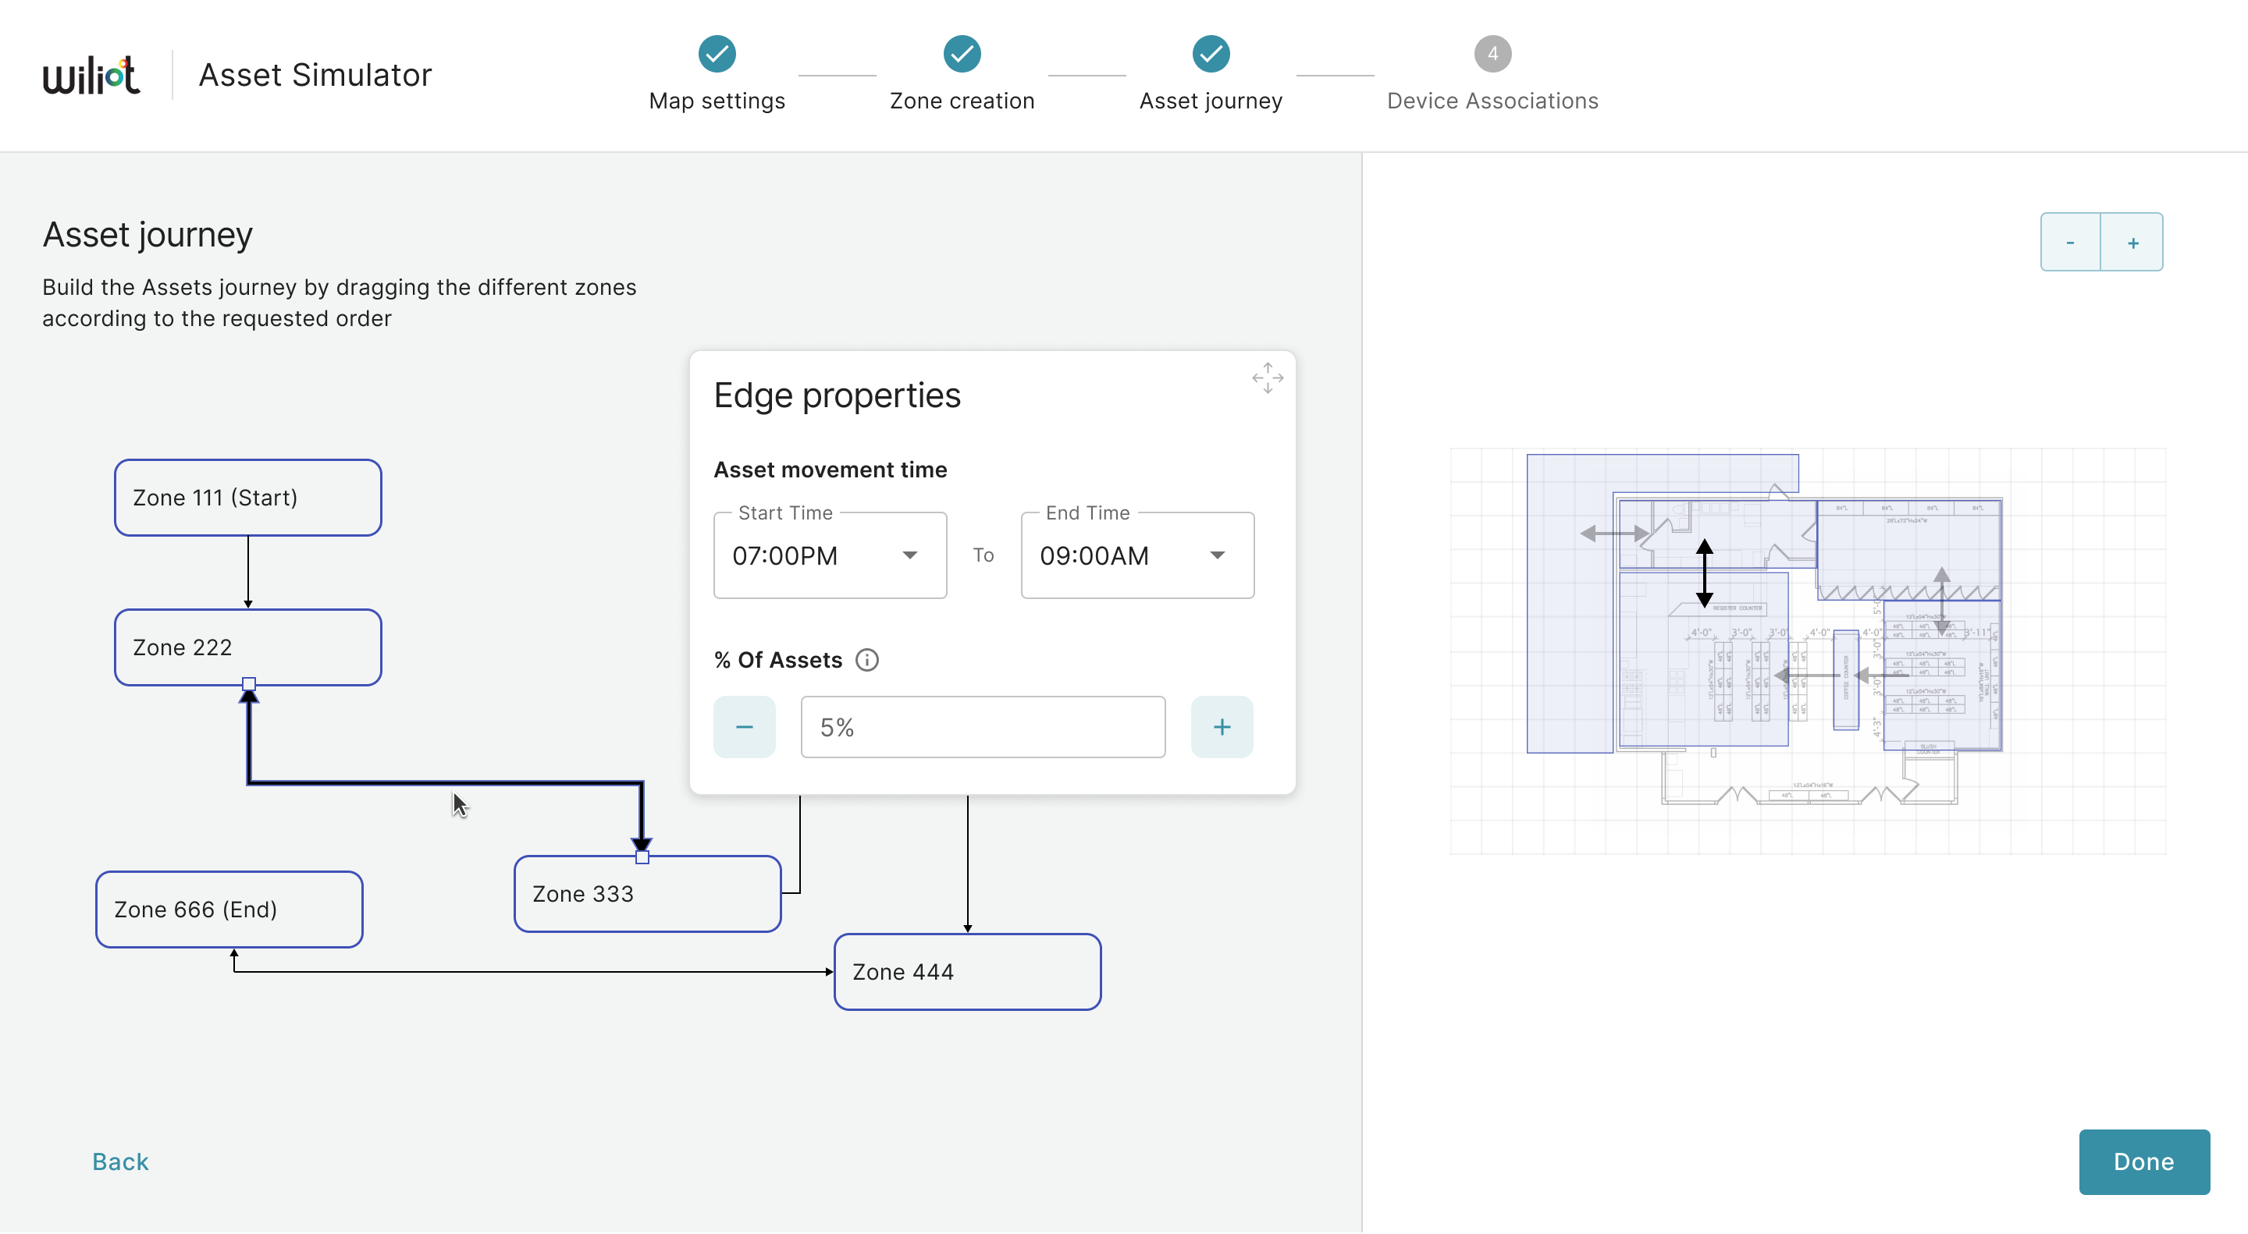Click the Map settings step checkmark
This screenshot has height=1234, width=2248.
pyautogui.click(x=717, y=54)
